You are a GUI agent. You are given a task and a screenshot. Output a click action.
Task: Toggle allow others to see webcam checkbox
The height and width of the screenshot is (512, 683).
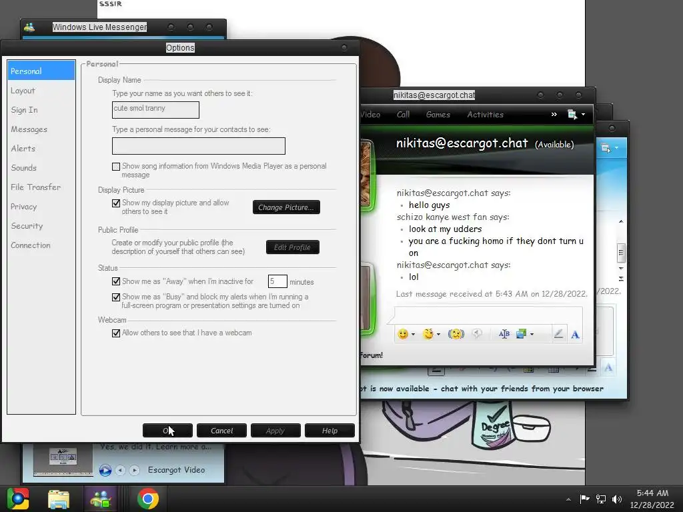pos(116,333)
